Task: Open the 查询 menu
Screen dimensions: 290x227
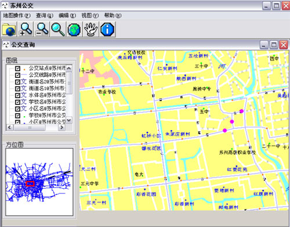Action: coord(45,16)
